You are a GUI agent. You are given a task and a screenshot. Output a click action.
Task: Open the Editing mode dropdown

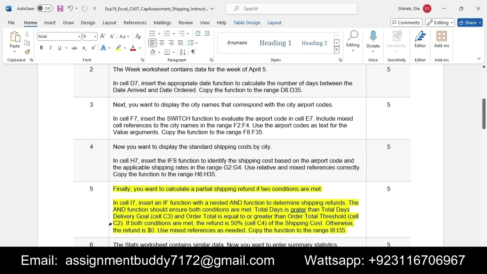(440, 22)
